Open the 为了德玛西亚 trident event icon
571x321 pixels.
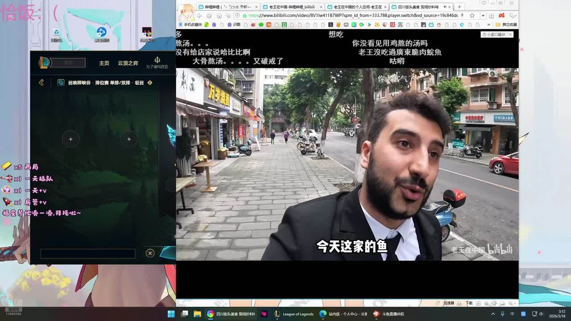[157, 62]
